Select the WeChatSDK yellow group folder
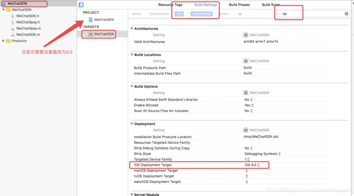 (8, 10)
